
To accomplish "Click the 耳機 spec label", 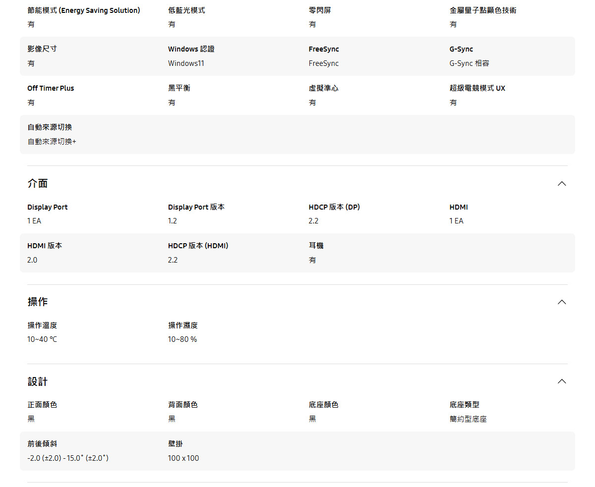I will tap(316, 246).
